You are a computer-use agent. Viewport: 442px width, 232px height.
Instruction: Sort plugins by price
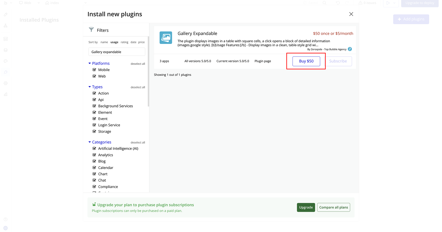coord(141,42)
